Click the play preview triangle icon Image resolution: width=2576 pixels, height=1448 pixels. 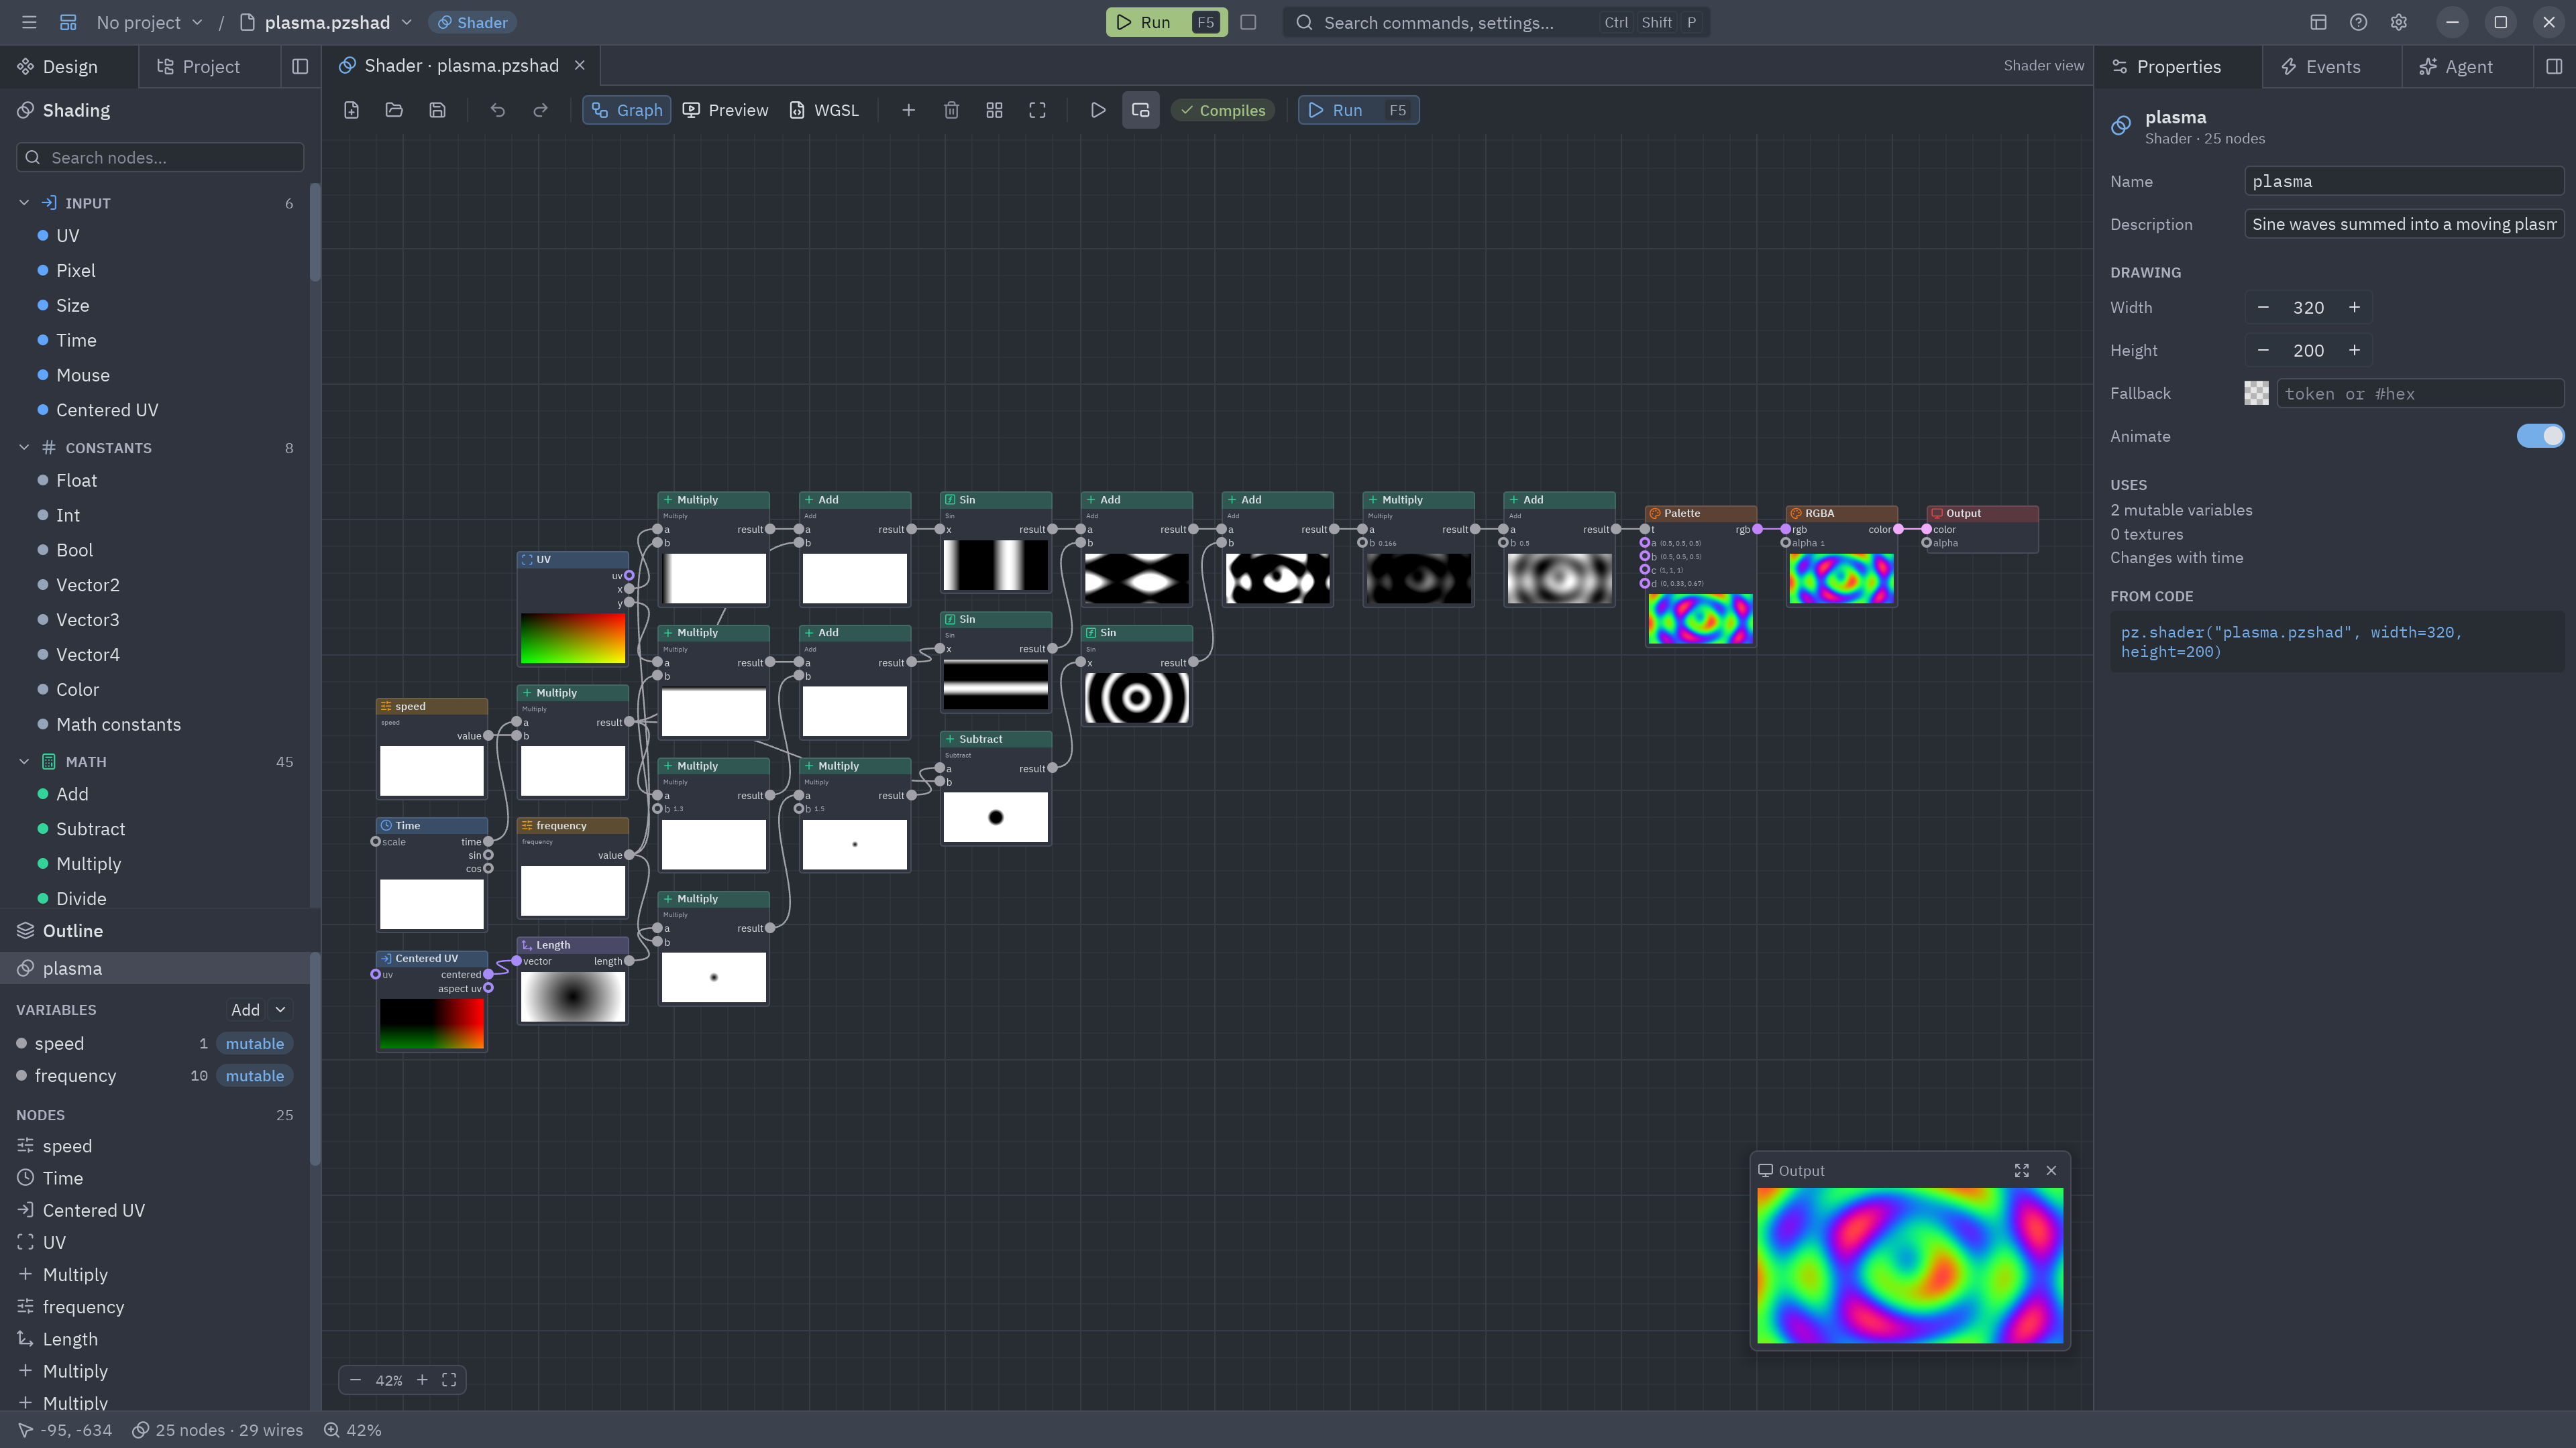click(1097, 110)
